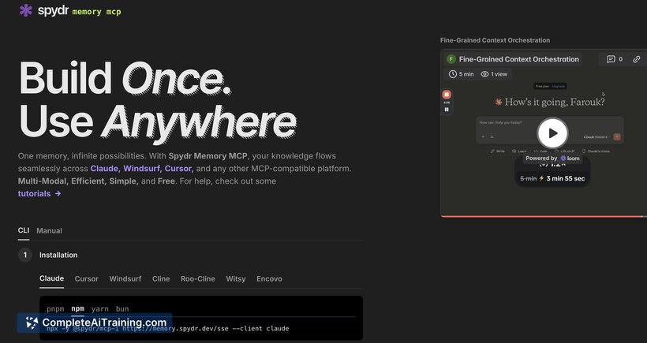Click the 5 min duration clock icon

(x=453, y=74)
